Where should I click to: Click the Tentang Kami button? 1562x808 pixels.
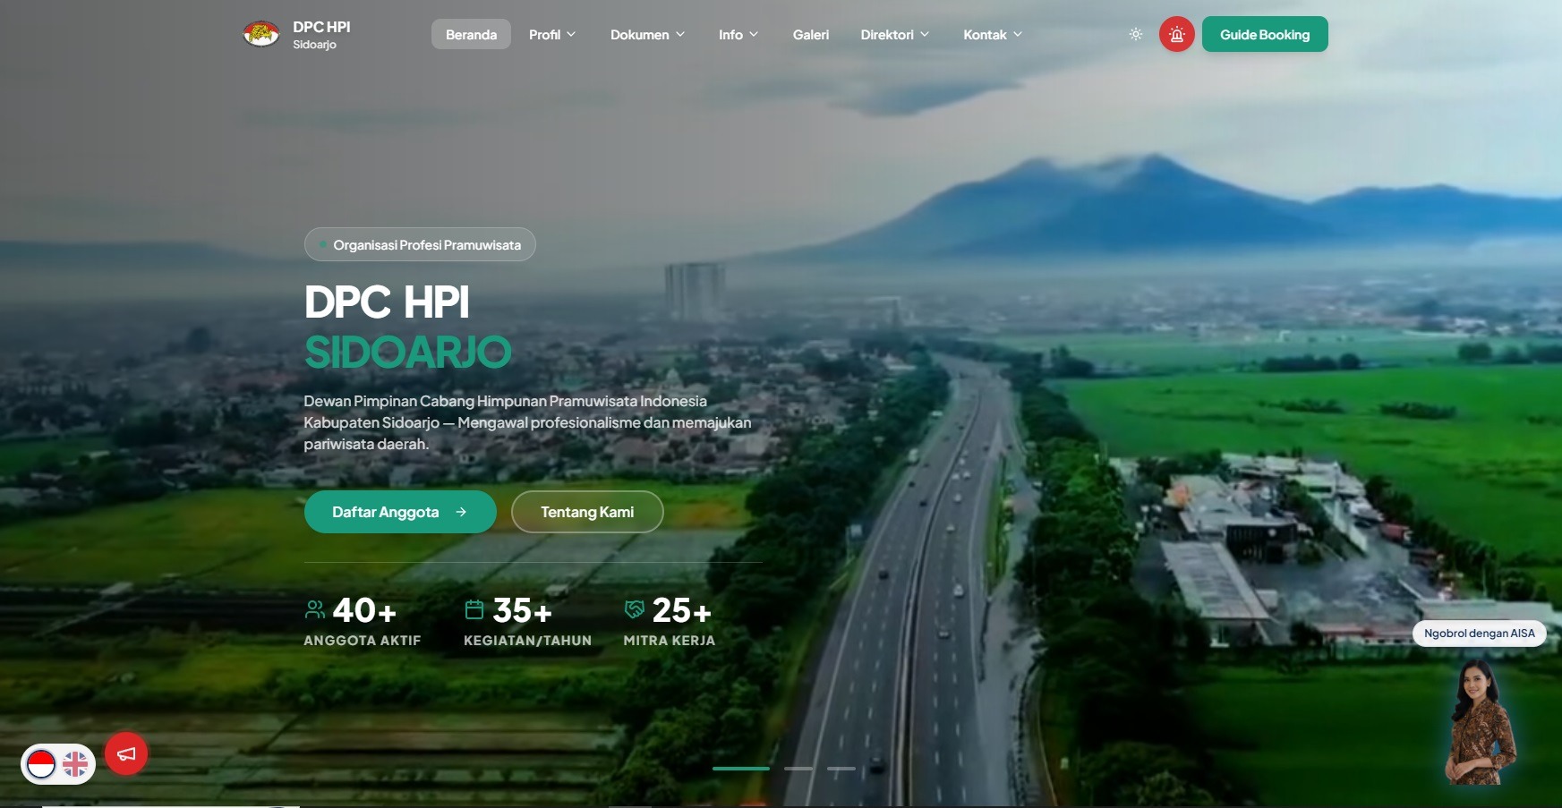click(587, 512)
